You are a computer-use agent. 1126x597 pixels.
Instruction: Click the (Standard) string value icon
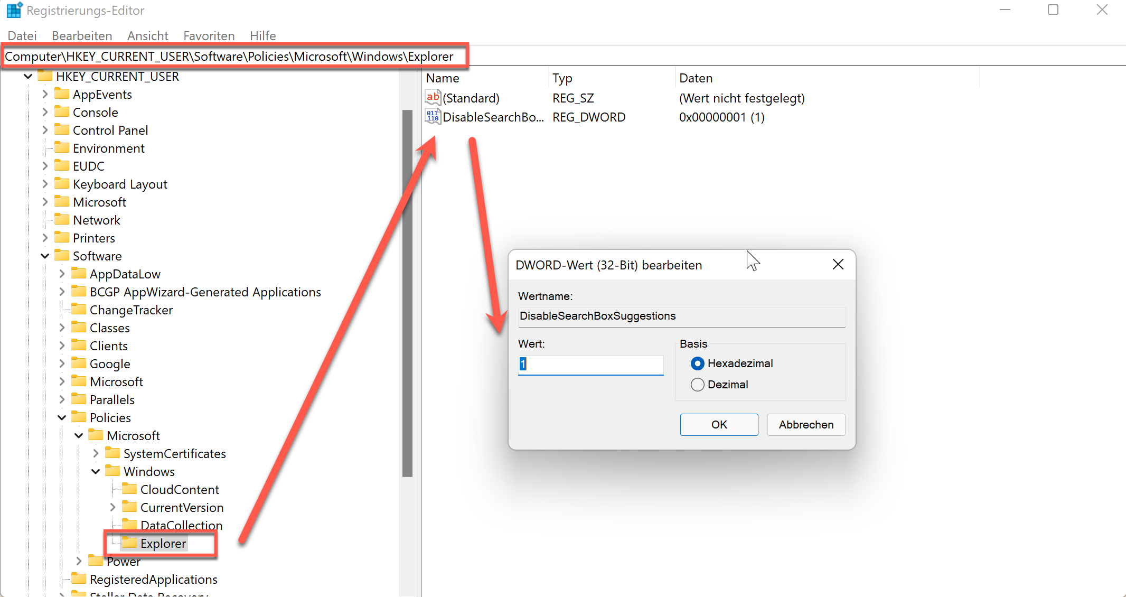(433, 98)
